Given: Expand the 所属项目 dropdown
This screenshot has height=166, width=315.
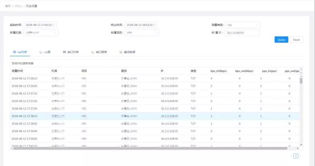Looking at the screenshot, I should click(x=142, y=33).
